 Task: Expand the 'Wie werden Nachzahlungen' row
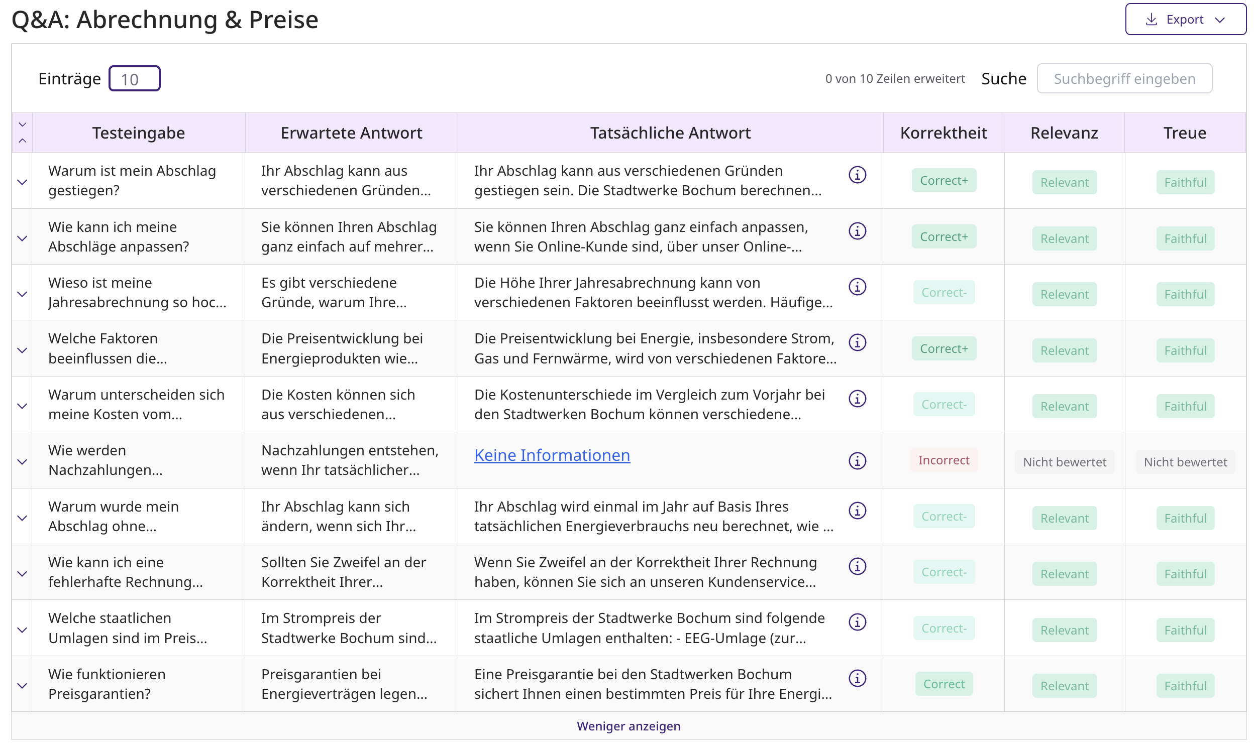pyautogui.click(x=22, y=462)
